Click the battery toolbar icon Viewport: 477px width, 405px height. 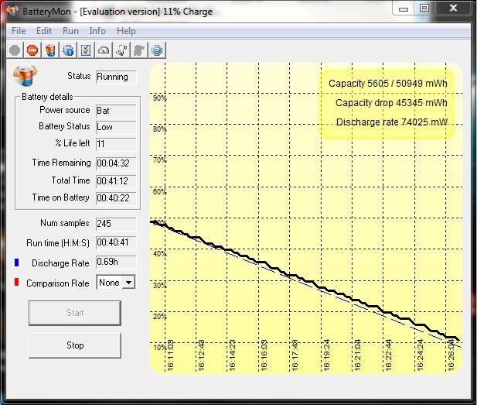[x=50, y=50]
